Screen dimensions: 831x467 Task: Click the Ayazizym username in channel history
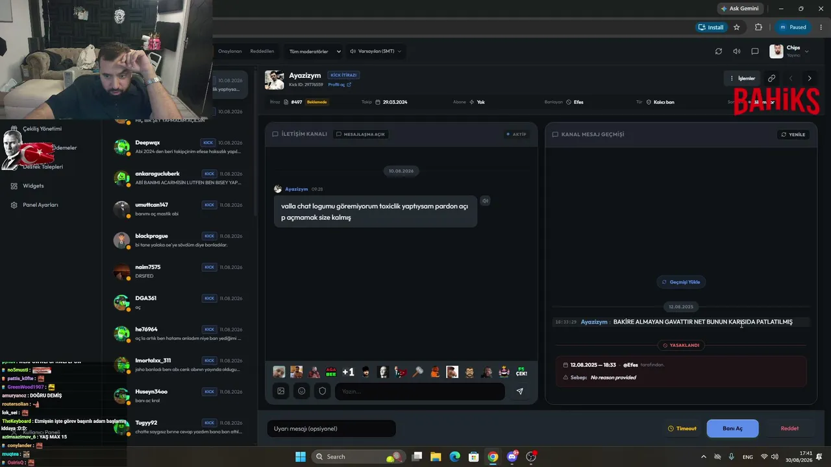594,322
